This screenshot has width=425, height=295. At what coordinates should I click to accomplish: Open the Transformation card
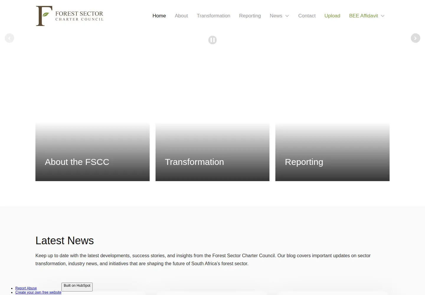click(x=212, y=152)
